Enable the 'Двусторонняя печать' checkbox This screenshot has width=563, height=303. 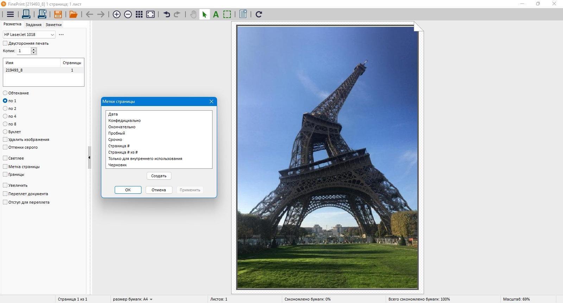tap(5, 43)
